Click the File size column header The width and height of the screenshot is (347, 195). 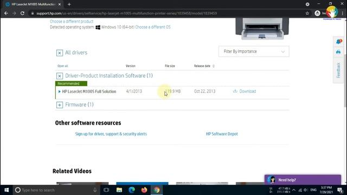coord(170,66)
